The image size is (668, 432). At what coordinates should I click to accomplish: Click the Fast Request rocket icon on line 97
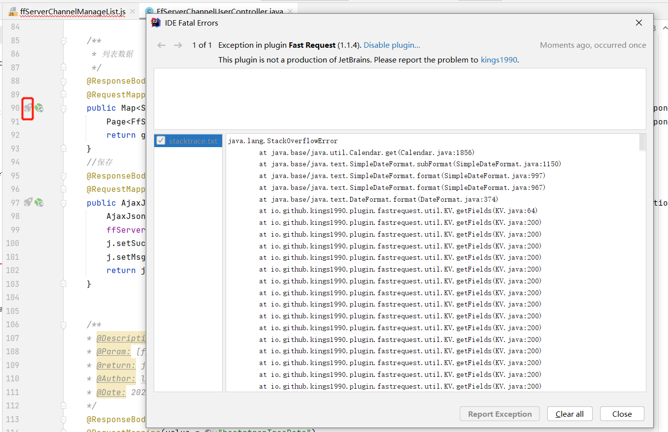pyautogui.click(x=28, y=202)
